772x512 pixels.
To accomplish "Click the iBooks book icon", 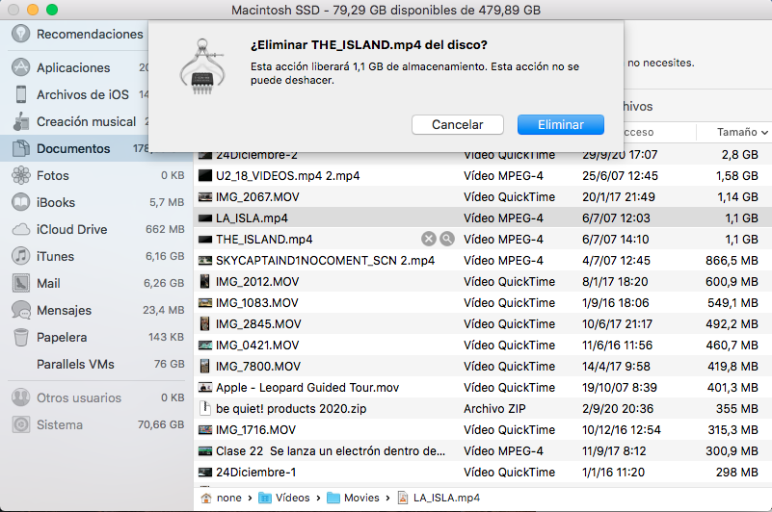I will [20, 202].
